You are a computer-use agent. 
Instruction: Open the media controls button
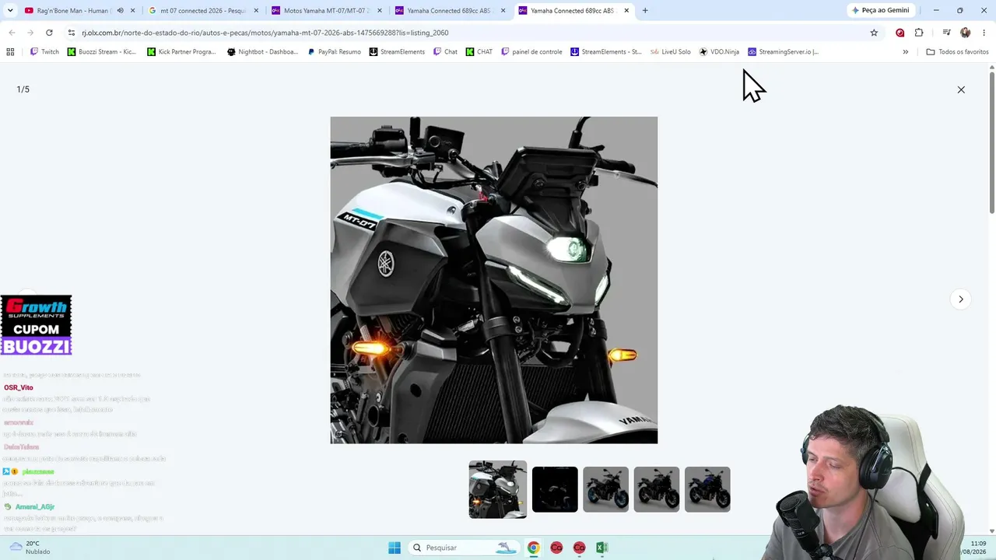point(946,33)
